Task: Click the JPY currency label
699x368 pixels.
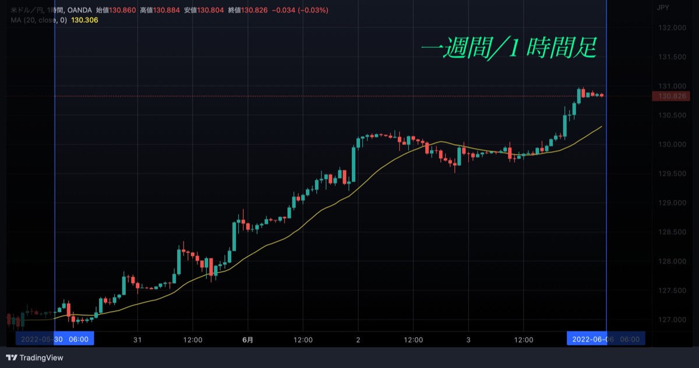Action: tap(662, 8)
